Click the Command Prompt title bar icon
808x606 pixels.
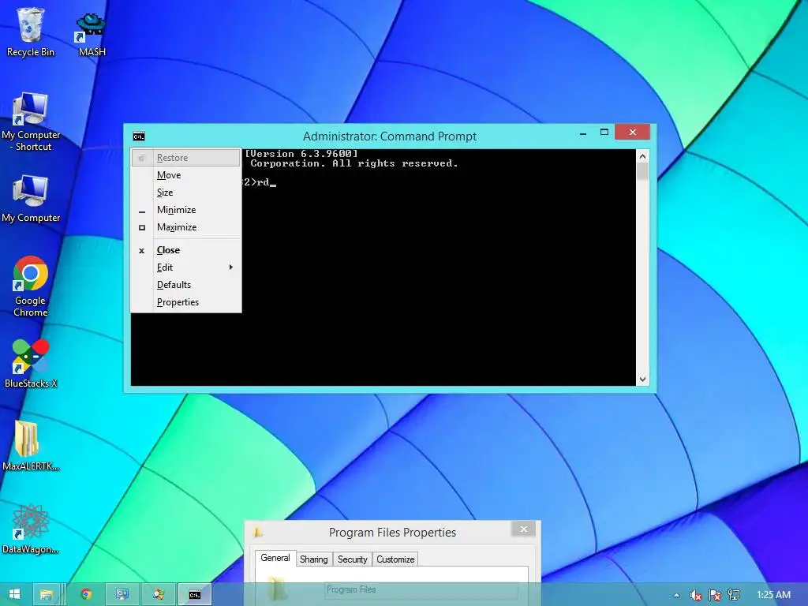[x=139, y=137]
